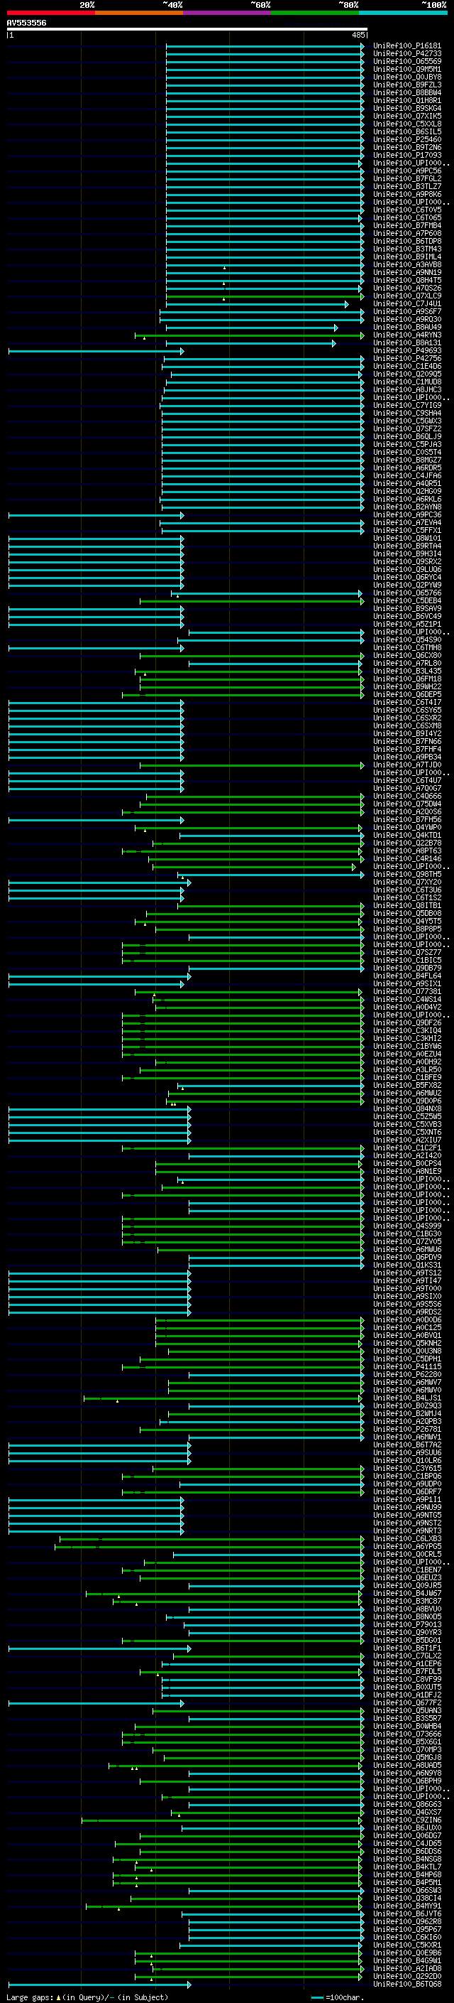This screenshot has width=454, height=2003.
Task: Select hit label UniRef100_A9S6F7
Action: 406,312
